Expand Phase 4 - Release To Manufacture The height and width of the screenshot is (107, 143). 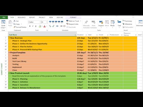click(11, 88)
